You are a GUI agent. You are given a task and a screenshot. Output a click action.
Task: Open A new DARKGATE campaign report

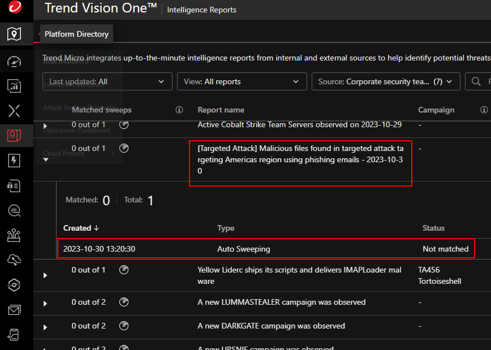point(271,326)
